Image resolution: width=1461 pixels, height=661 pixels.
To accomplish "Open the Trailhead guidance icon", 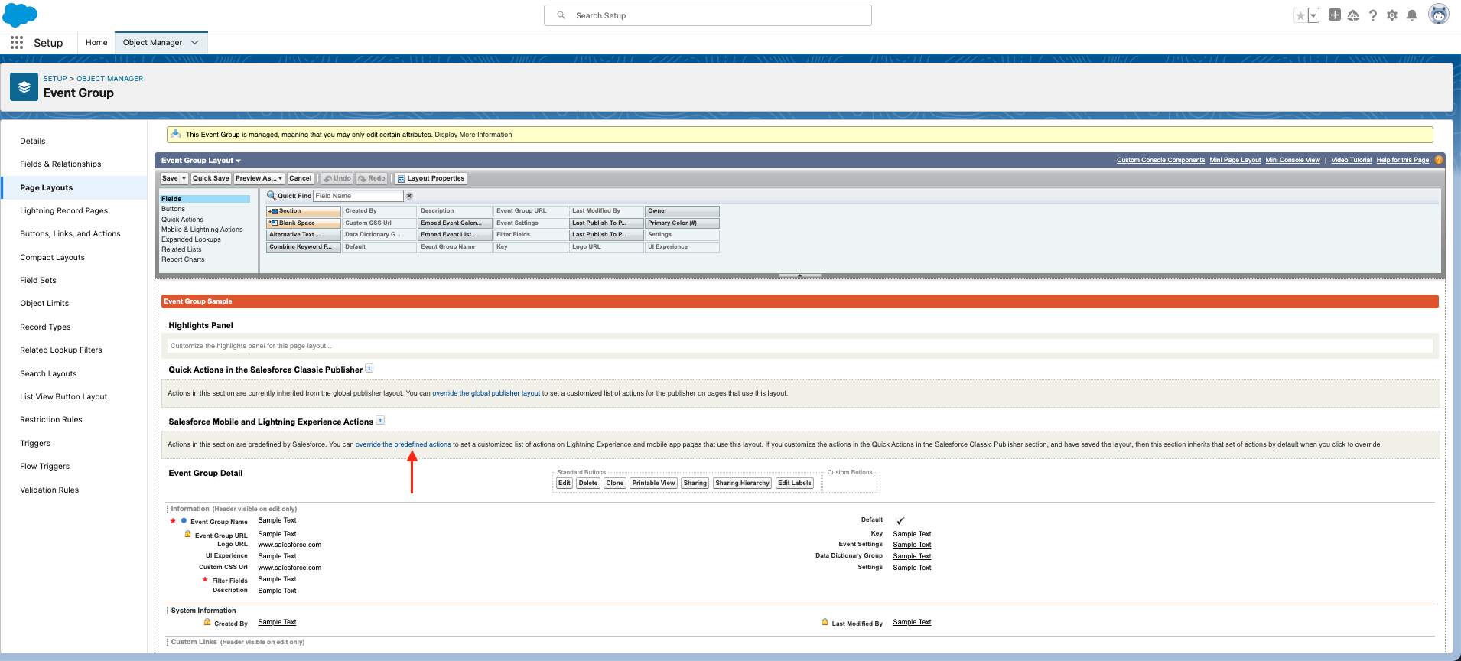I will [x=1353, y=15].
